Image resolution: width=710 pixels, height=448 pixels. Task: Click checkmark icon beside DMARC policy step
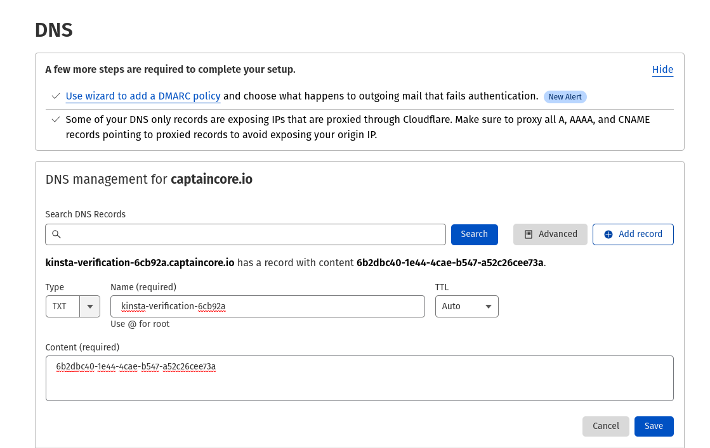point(56,96)
